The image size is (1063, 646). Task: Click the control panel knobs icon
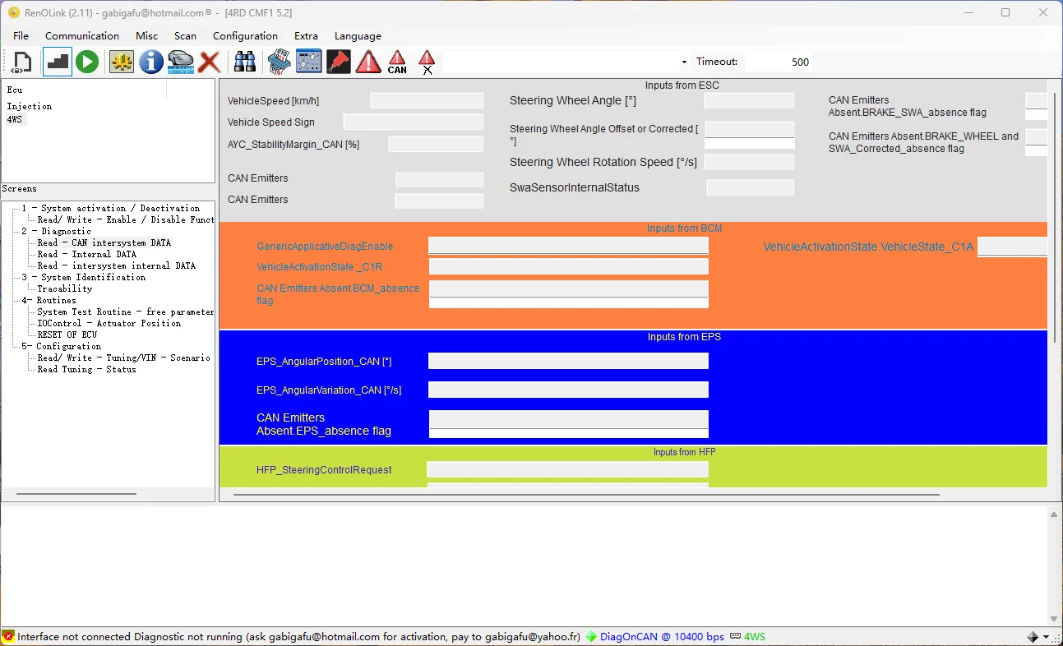click(308, 62)
